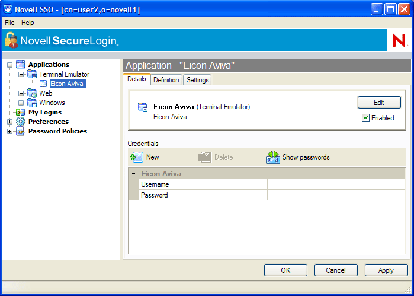Switch to the Details tab
Viewport: 414px width, 296px height.
click(x=137, y=79)
